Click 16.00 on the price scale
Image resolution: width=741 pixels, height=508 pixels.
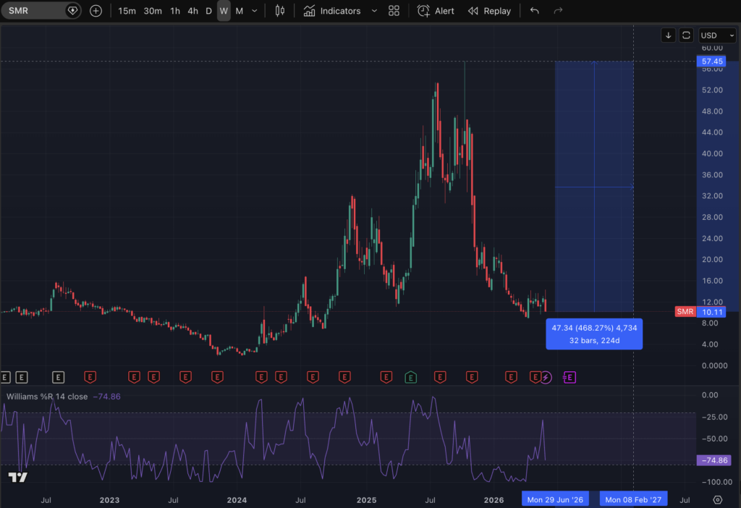coord(712,281)
